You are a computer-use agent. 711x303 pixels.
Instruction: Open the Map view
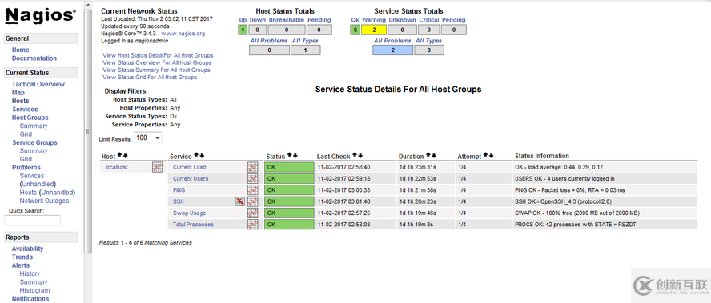[18, 93]
